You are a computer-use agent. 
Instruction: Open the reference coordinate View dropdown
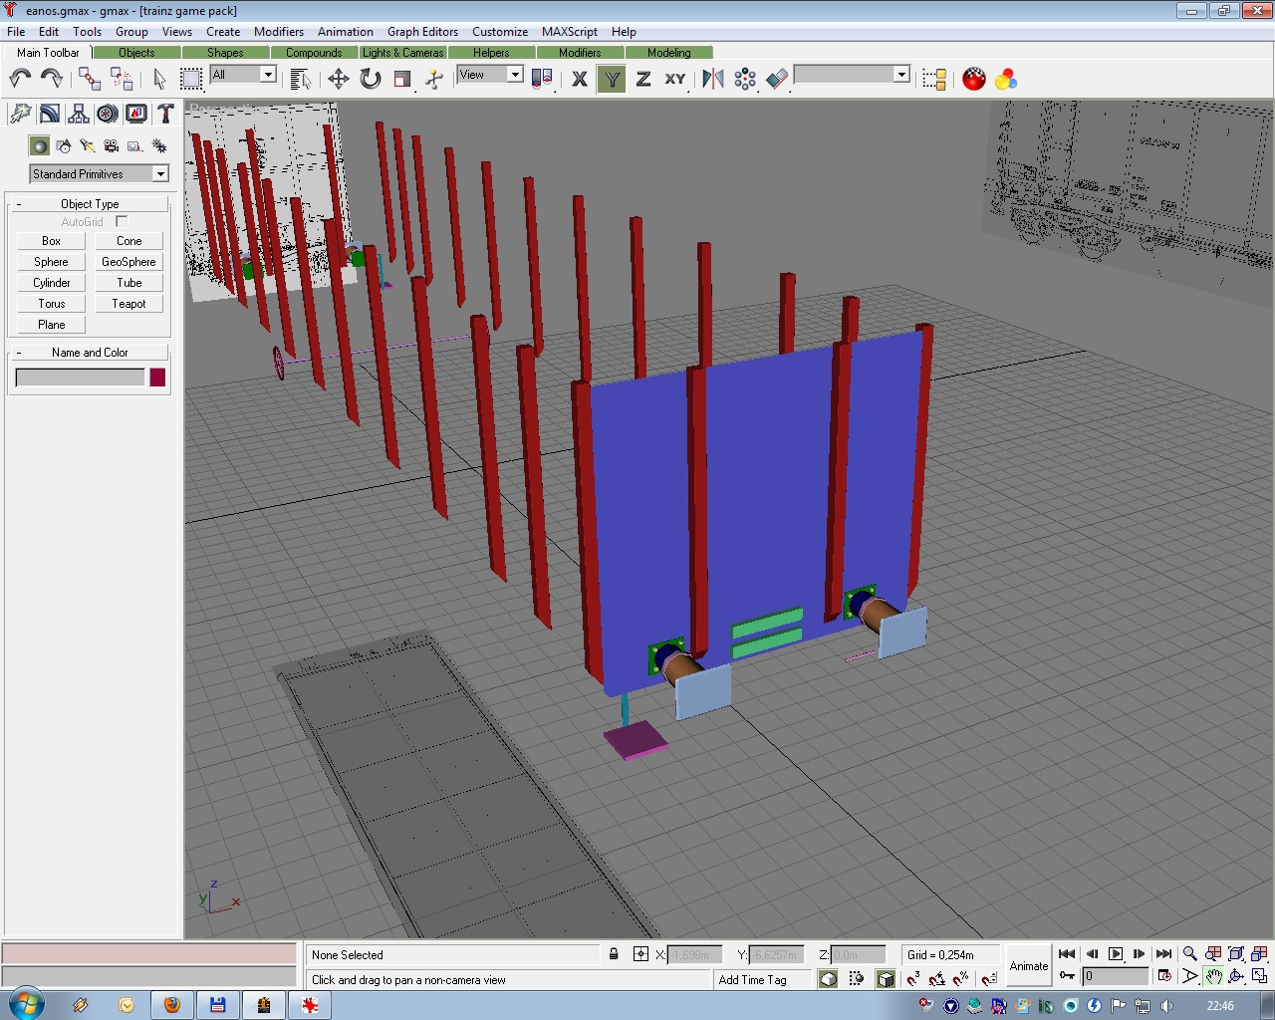490,75
